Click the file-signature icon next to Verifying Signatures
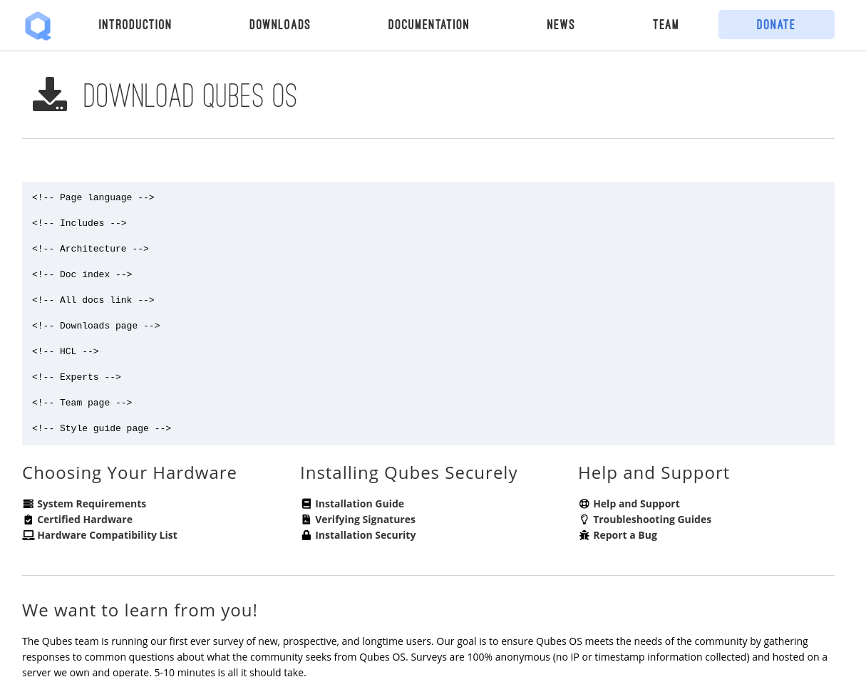866x677 pixels. click(306, 520)
